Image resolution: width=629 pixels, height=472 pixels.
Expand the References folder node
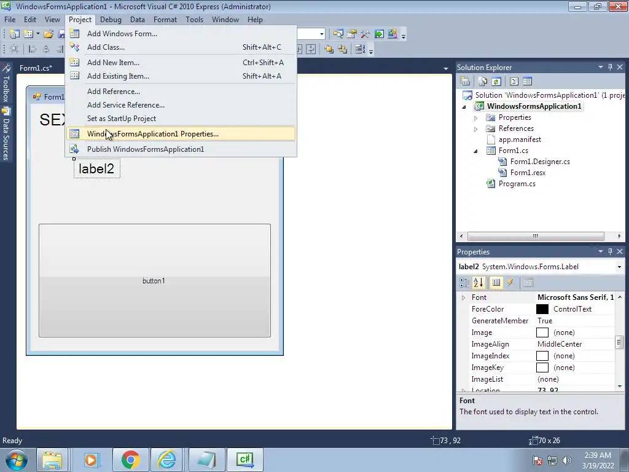pyautogui.click(x=476, y=129)
